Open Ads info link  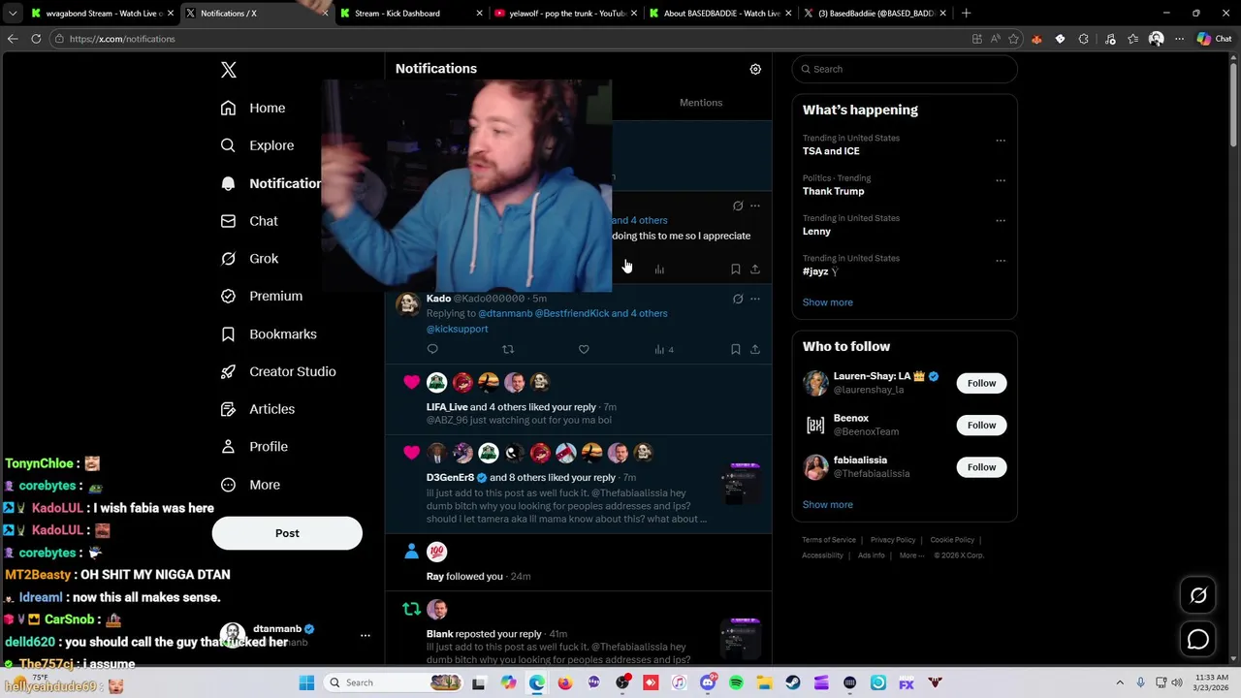(872, 555)
